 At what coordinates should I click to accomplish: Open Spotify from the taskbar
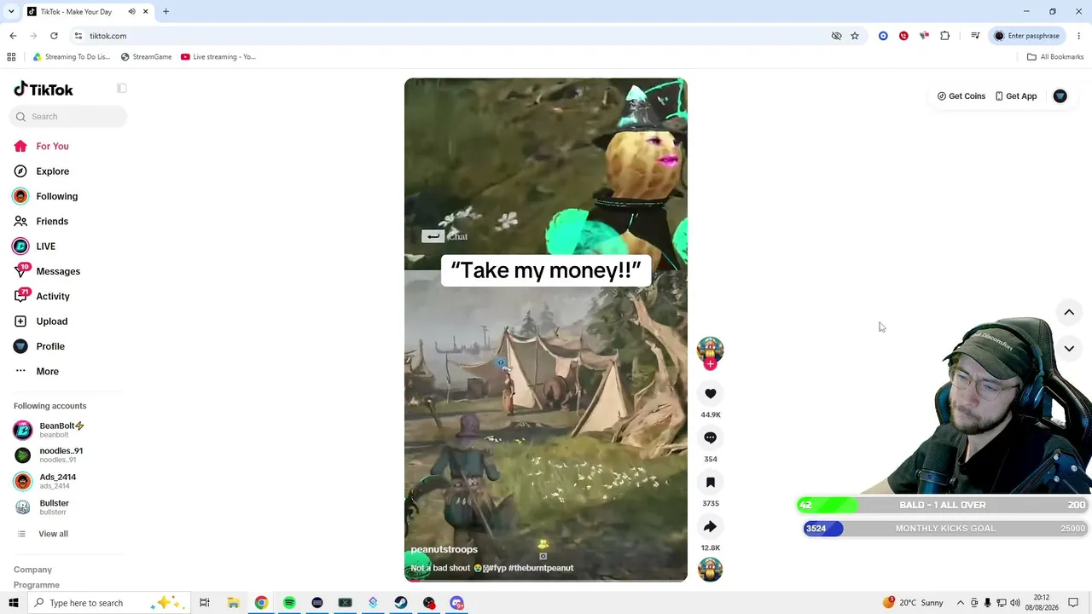[289, 603]
